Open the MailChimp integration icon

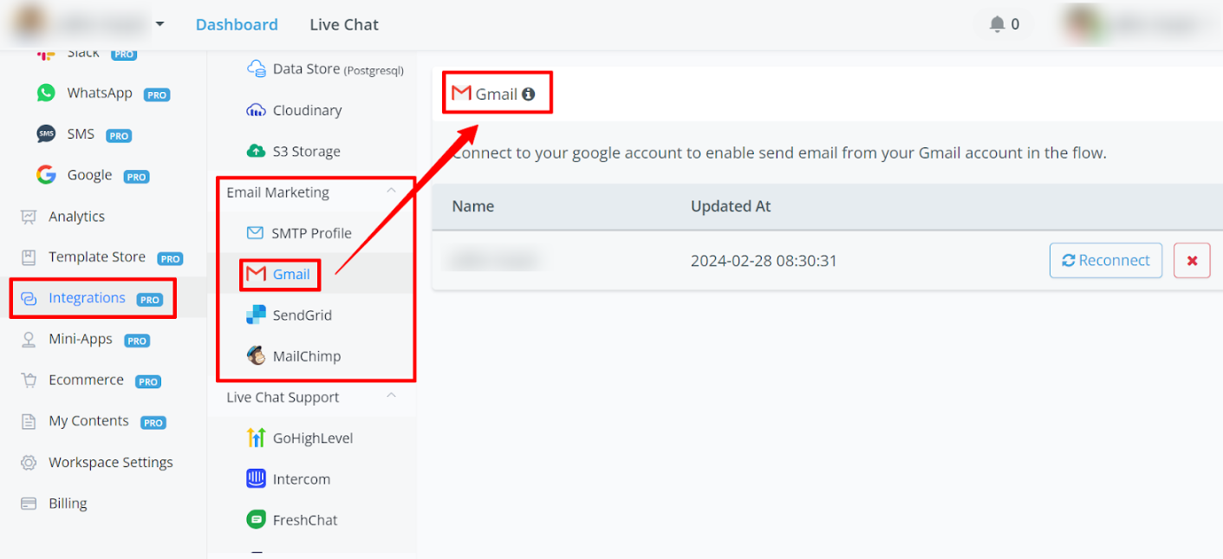point(256,356)
